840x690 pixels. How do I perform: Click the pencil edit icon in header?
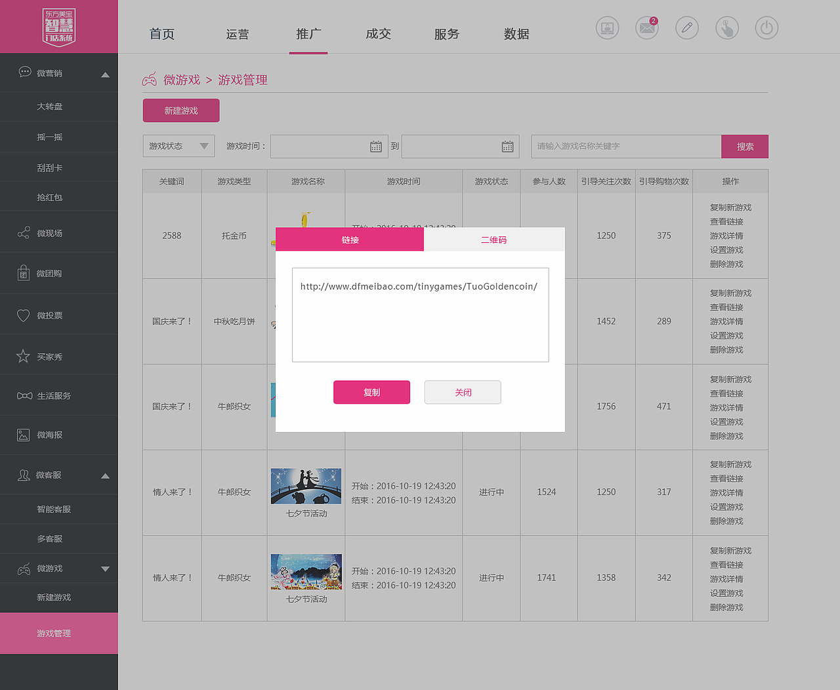(687, 28)
